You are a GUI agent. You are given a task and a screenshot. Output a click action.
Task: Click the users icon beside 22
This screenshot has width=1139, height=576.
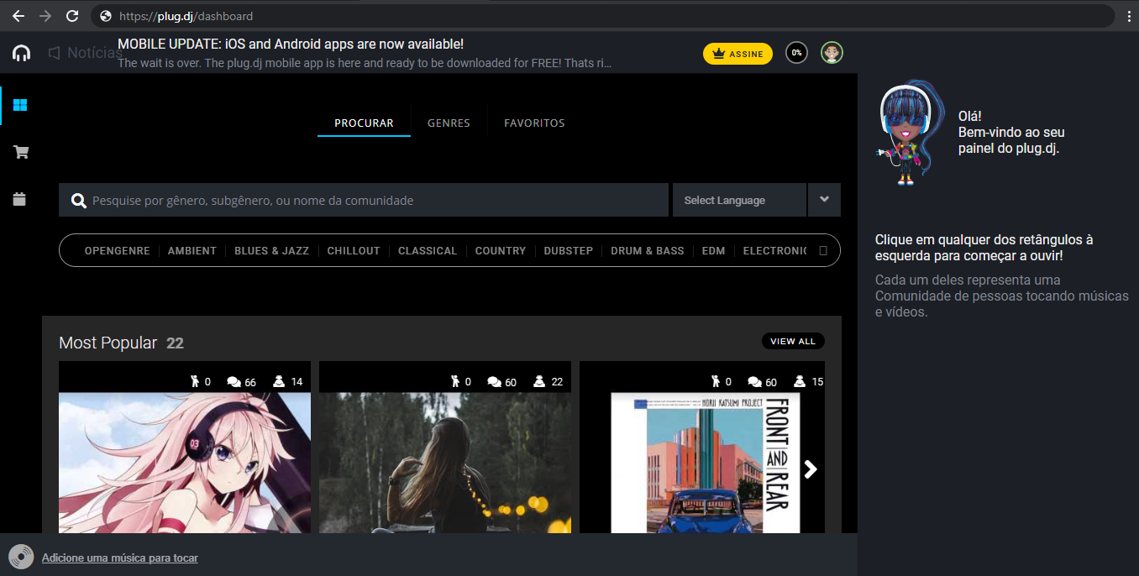[x=539, y=381]
